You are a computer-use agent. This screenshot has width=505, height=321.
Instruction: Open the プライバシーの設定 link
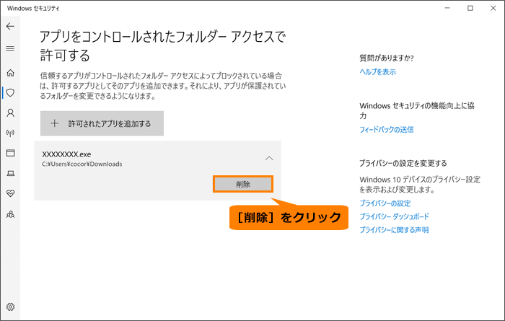[x=385, y=203]
